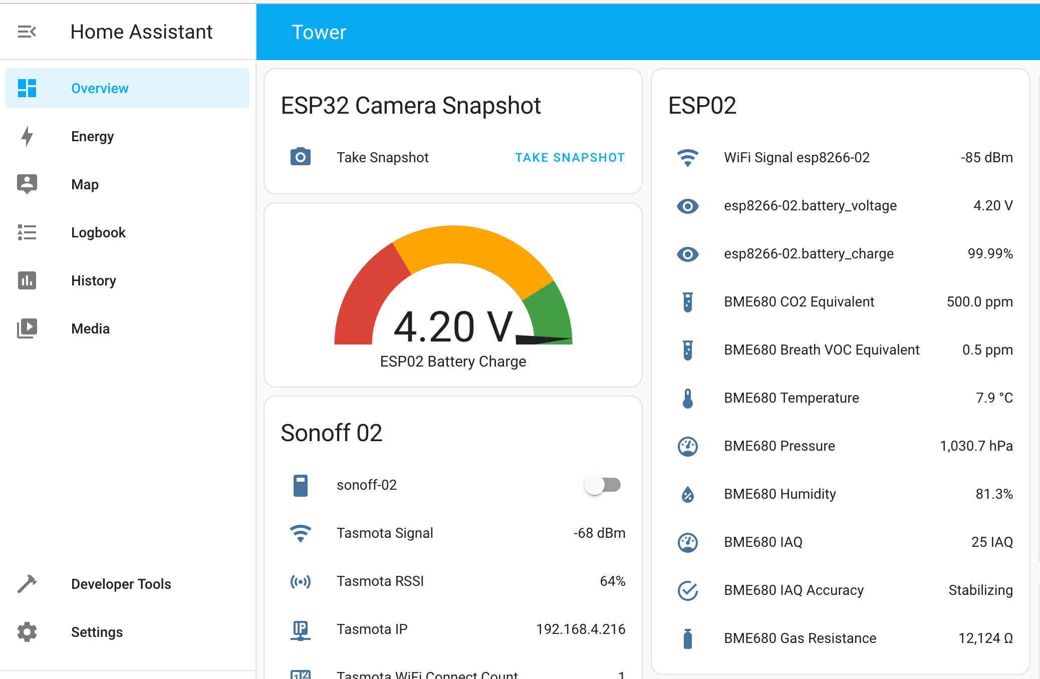Click the IP network icon for Tasmota IP
Screen dimensions: 1040x679
point(301,629)
